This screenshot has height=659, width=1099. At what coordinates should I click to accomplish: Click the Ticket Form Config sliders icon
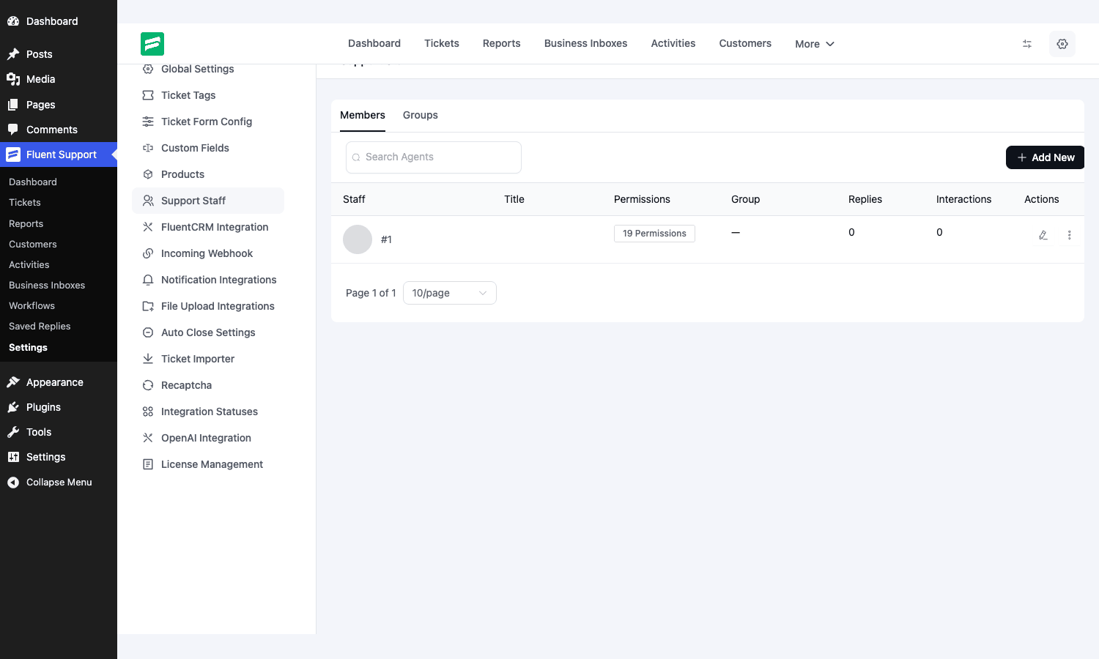[148, 122]
